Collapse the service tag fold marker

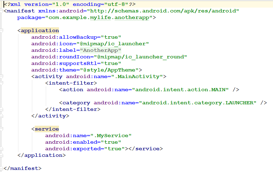1,129
